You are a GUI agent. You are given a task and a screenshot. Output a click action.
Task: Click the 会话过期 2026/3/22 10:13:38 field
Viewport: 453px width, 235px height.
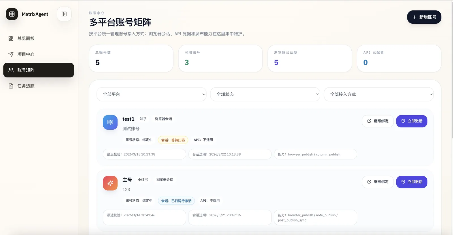(230, 154)
